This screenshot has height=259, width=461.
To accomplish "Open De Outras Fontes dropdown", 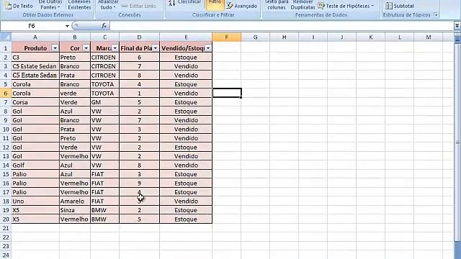I will click(50, 5).
